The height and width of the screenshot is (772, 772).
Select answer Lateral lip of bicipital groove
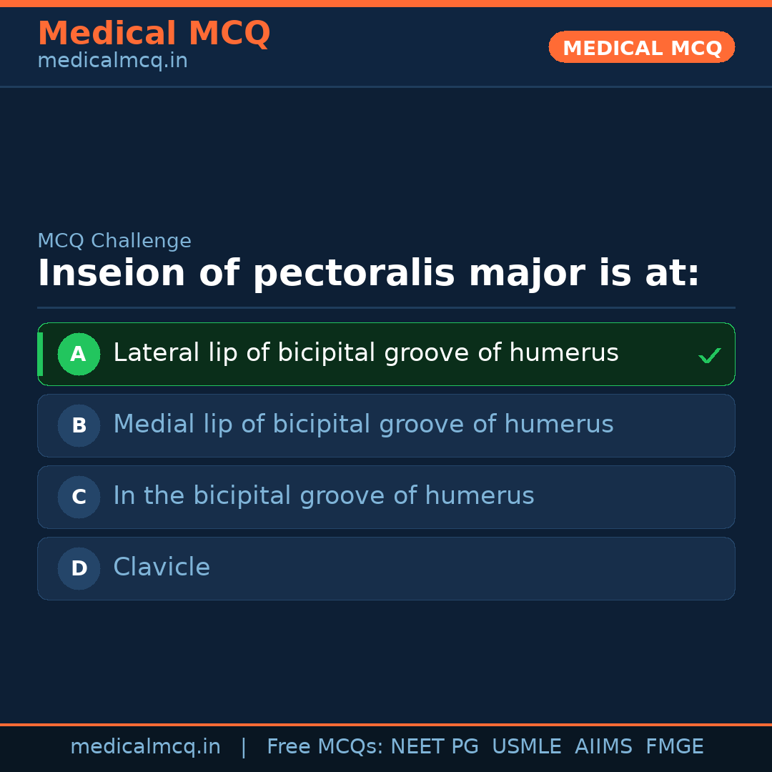[x=365, y=353]
